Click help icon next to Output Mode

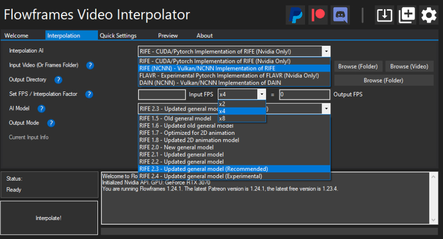(x=51, y=123)
